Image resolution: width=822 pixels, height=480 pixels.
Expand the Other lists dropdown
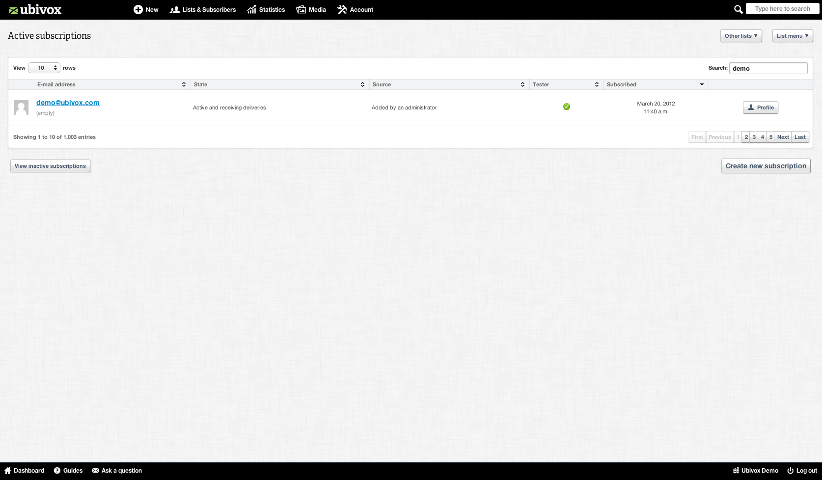741,36
